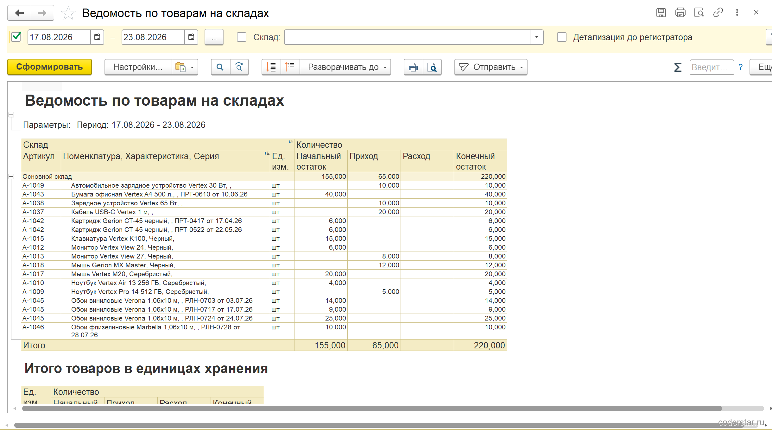
Task: Click the Расход column header
Action: pos(427,161)
